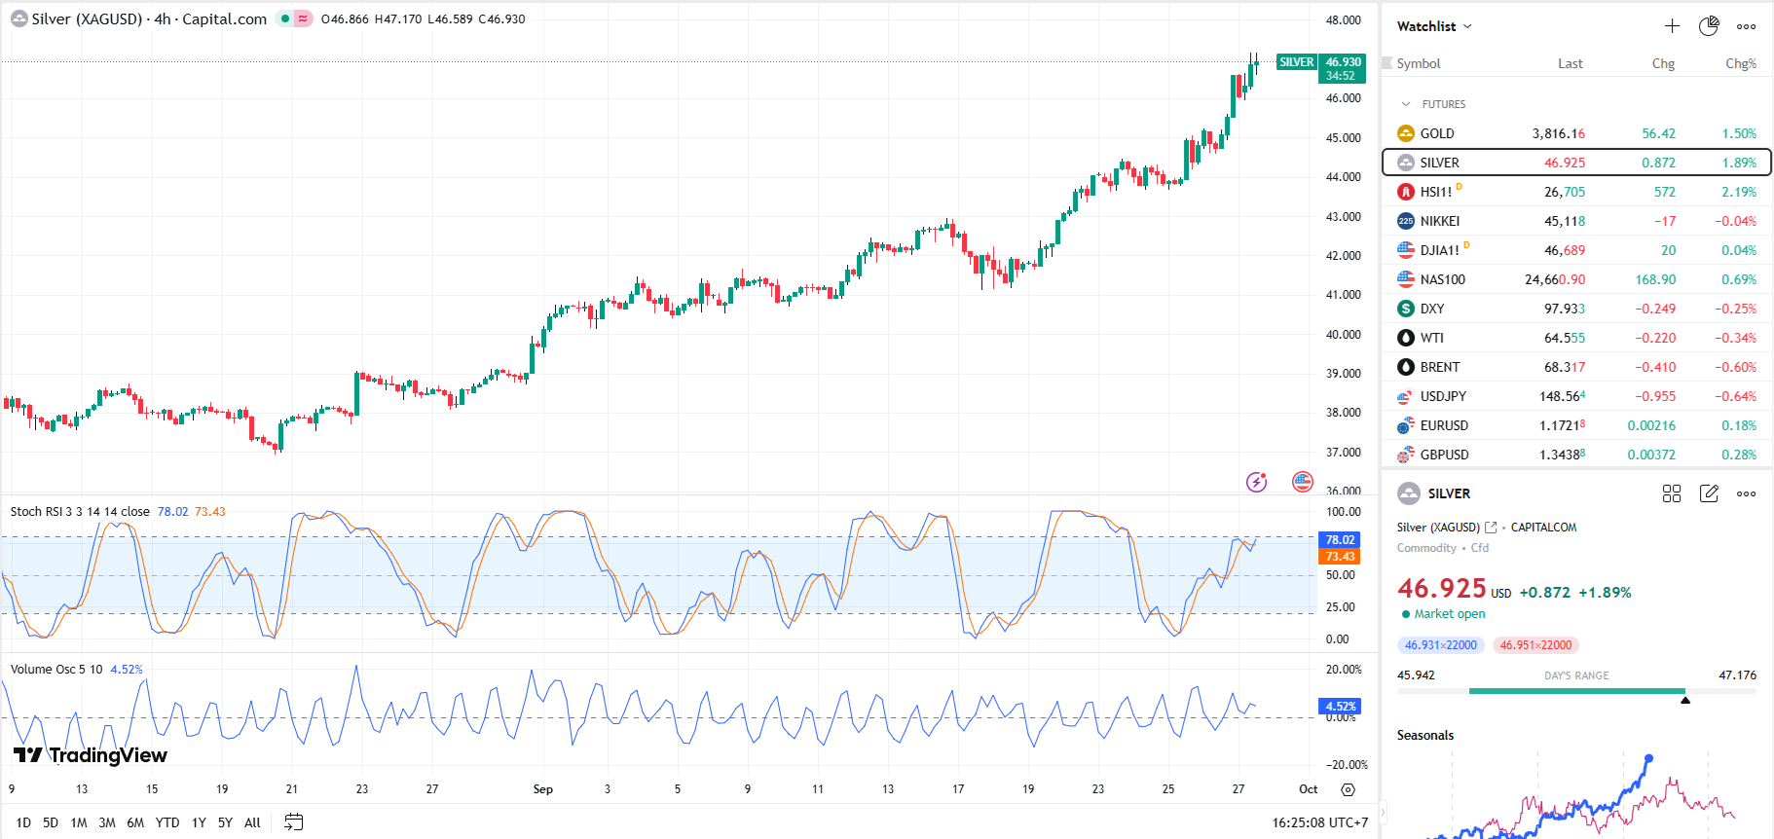Collapse the FUTURES watchlist section
This screenshot has width=1774, height=839.
point(1406,104)
